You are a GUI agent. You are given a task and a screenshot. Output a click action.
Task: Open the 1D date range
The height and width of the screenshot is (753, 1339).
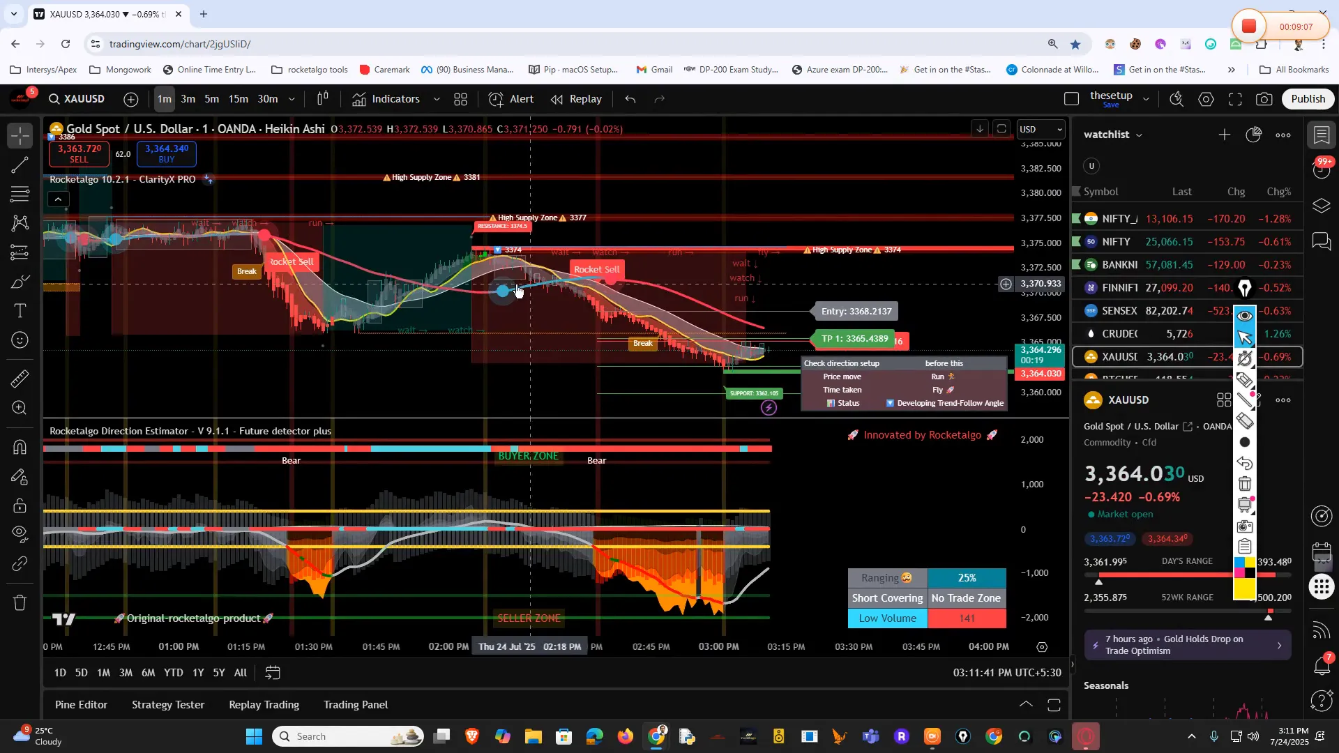60,673
